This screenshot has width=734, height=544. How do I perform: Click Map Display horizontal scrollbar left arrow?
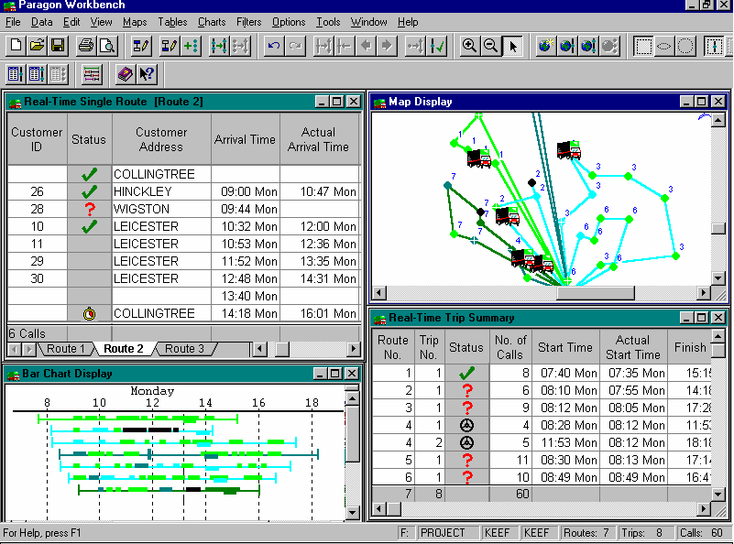pyautogui.click(x=379, y=293)
